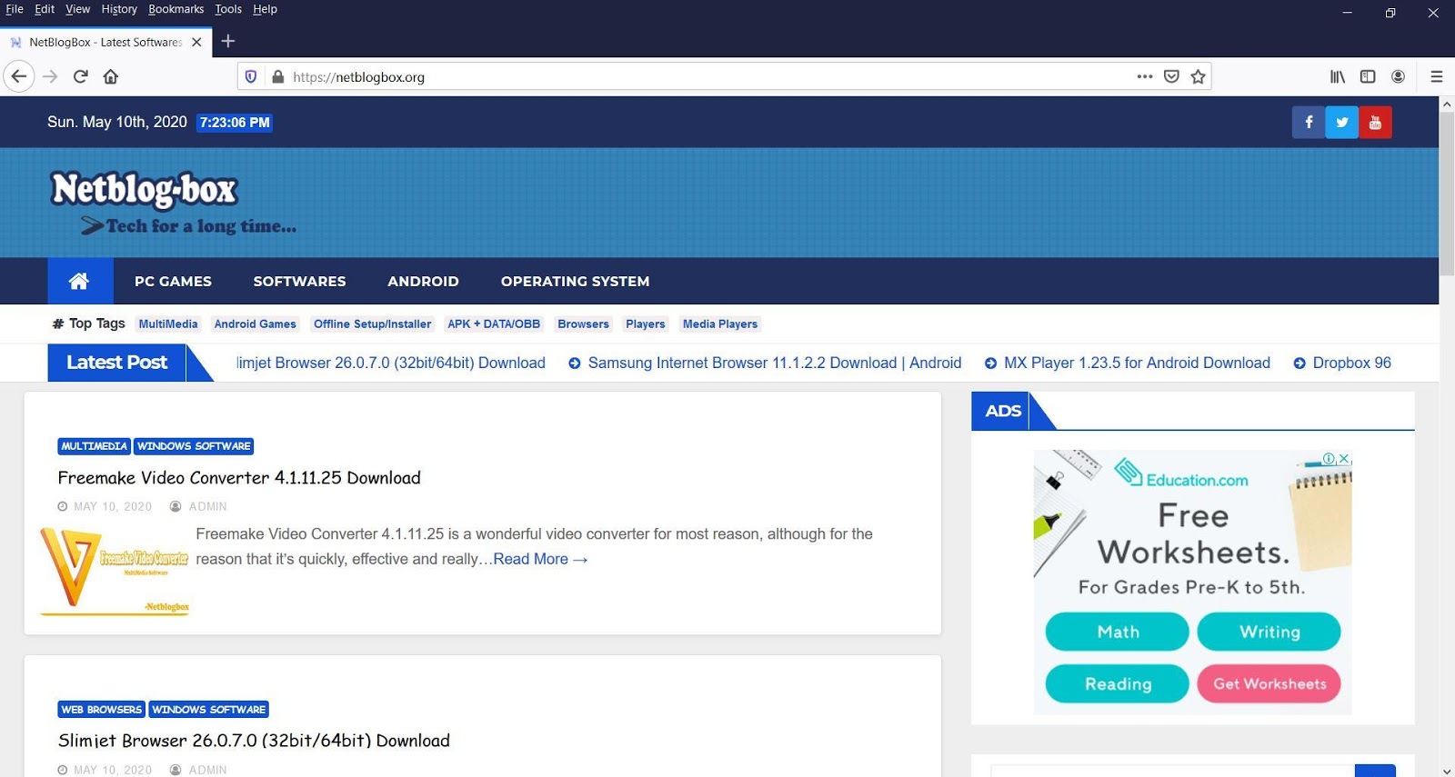Bookmark this page with the star

1199,76
